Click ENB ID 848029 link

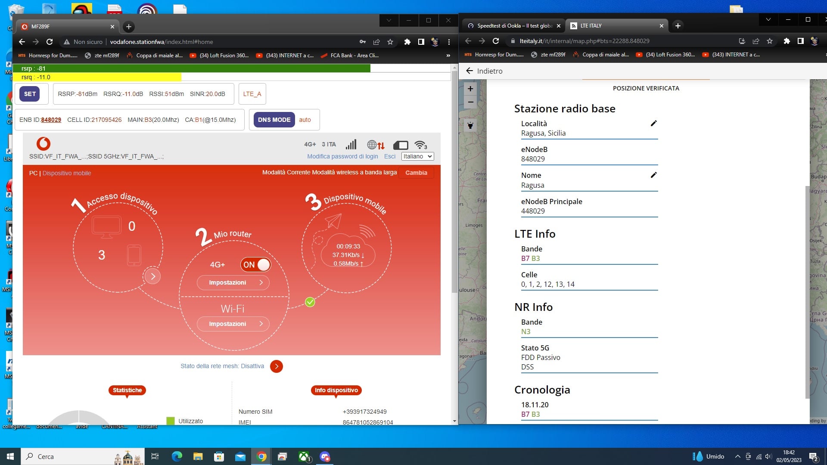[51, 120]
